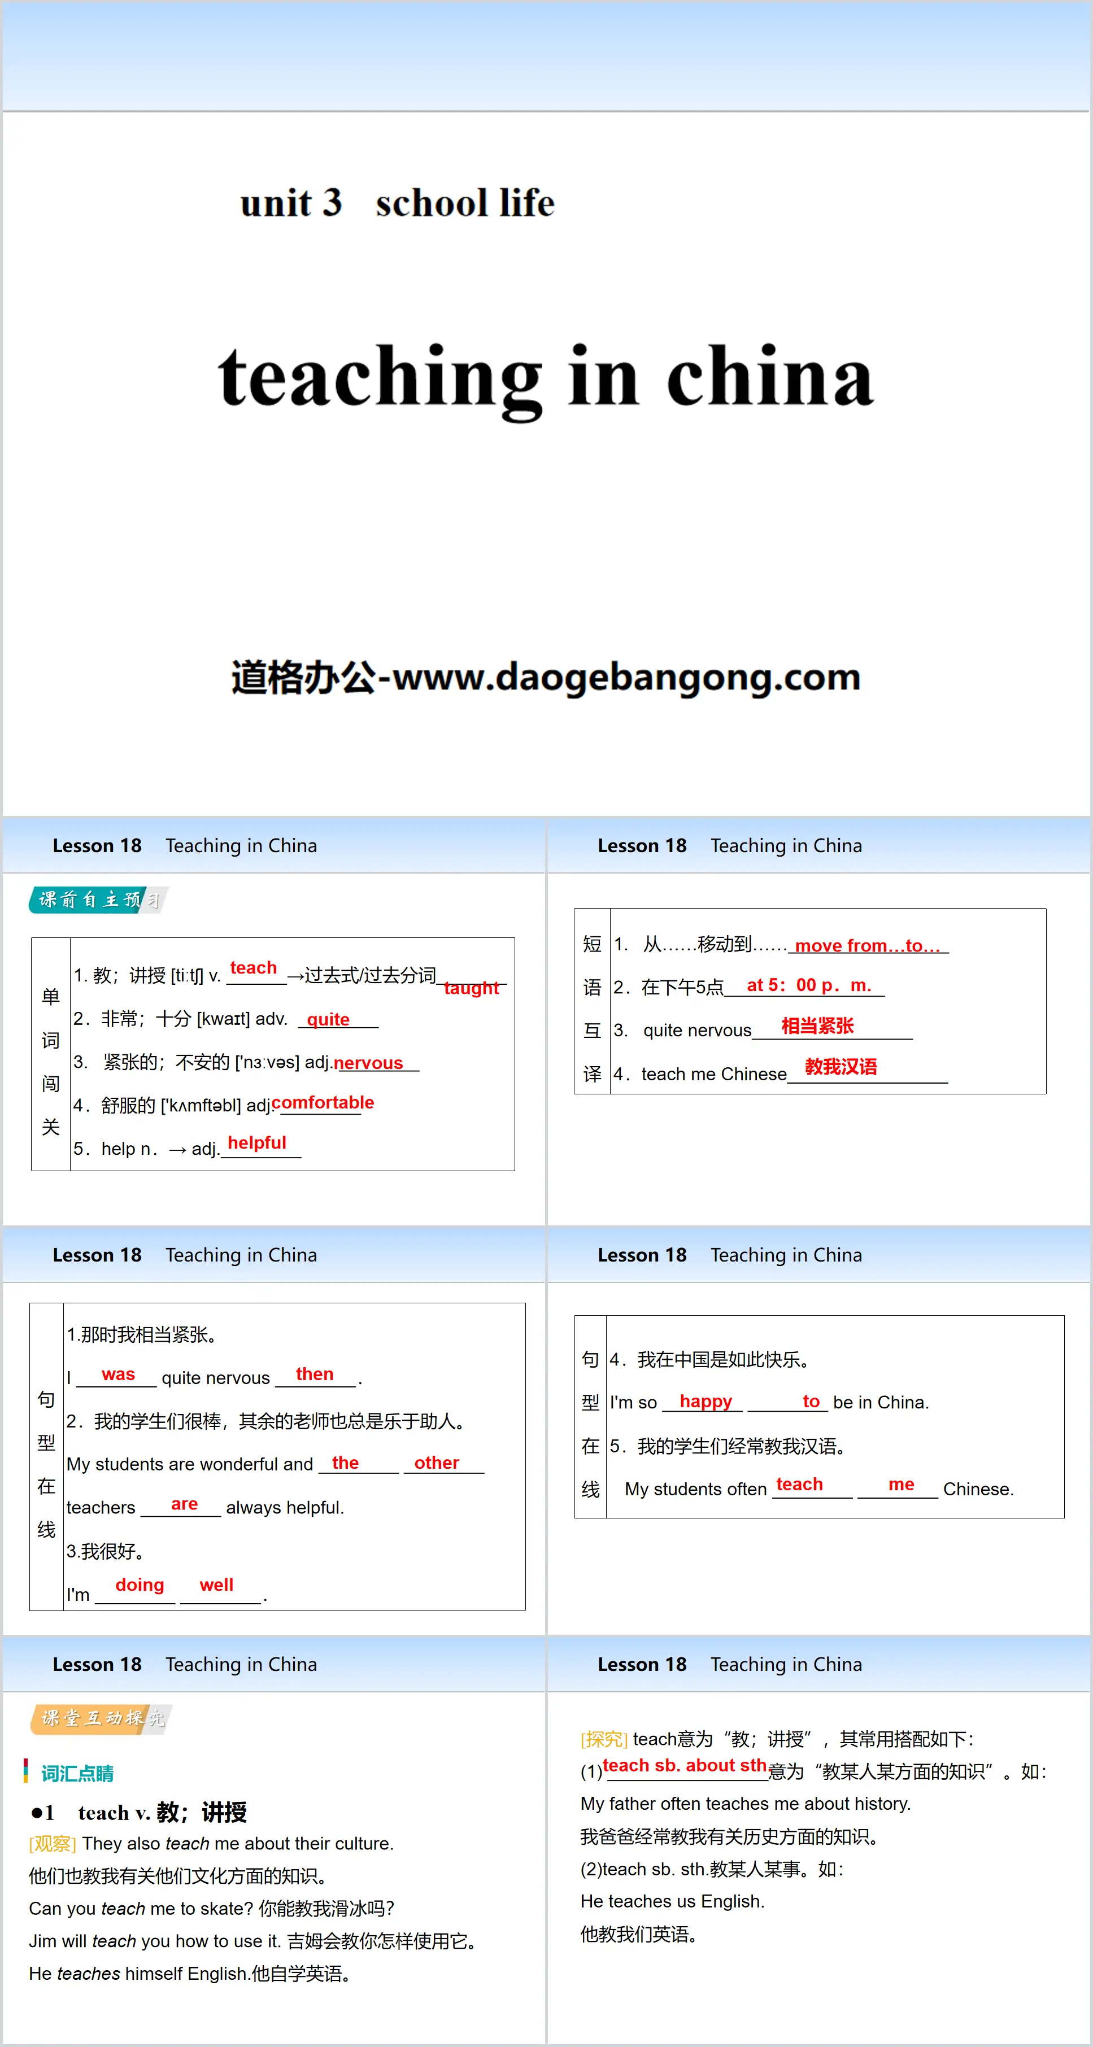This screenshot has height=2047, width=1093.
Task: Click the red answer 'happy'
Action: point(706,1401)
